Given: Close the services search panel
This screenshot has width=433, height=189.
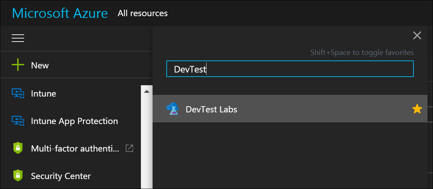Looking at the screenshot, I should coord(417,35).
